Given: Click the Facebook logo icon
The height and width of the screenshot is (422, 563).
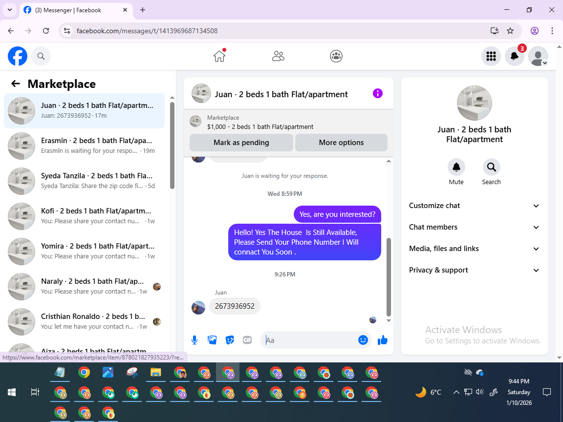Looking at the screenshot, I should [x=18, y=56].
